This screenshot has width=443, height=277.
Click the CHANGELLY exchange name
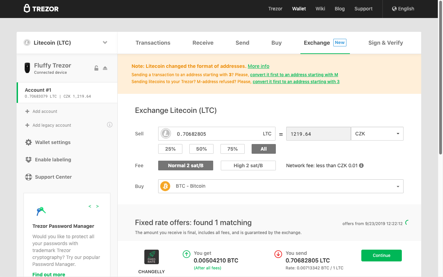click(x=152, y=272)
